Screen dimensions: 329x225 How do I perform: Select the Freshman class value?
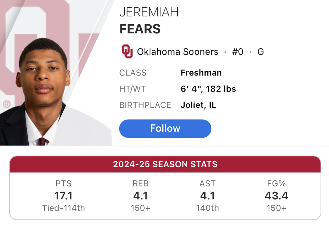pyautogui.click(x=201, y=73)
